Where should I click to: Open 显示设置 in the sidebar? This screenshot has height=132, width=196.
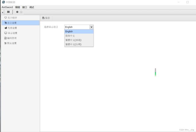[21, 33]
